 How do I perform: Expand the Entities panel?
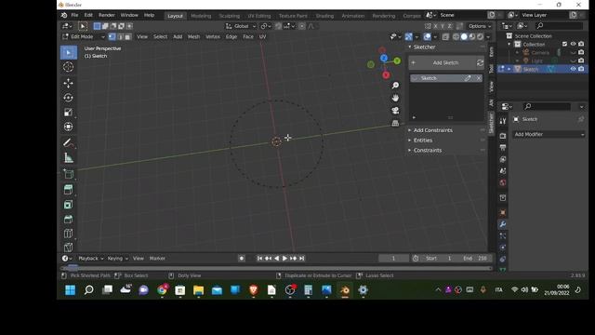[x=423, y=141]
